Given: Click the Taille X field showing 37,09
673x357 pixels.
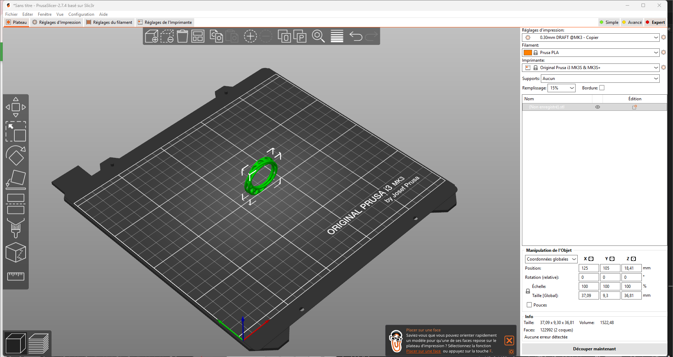Looking at the screenshot, I should point(589,295).
